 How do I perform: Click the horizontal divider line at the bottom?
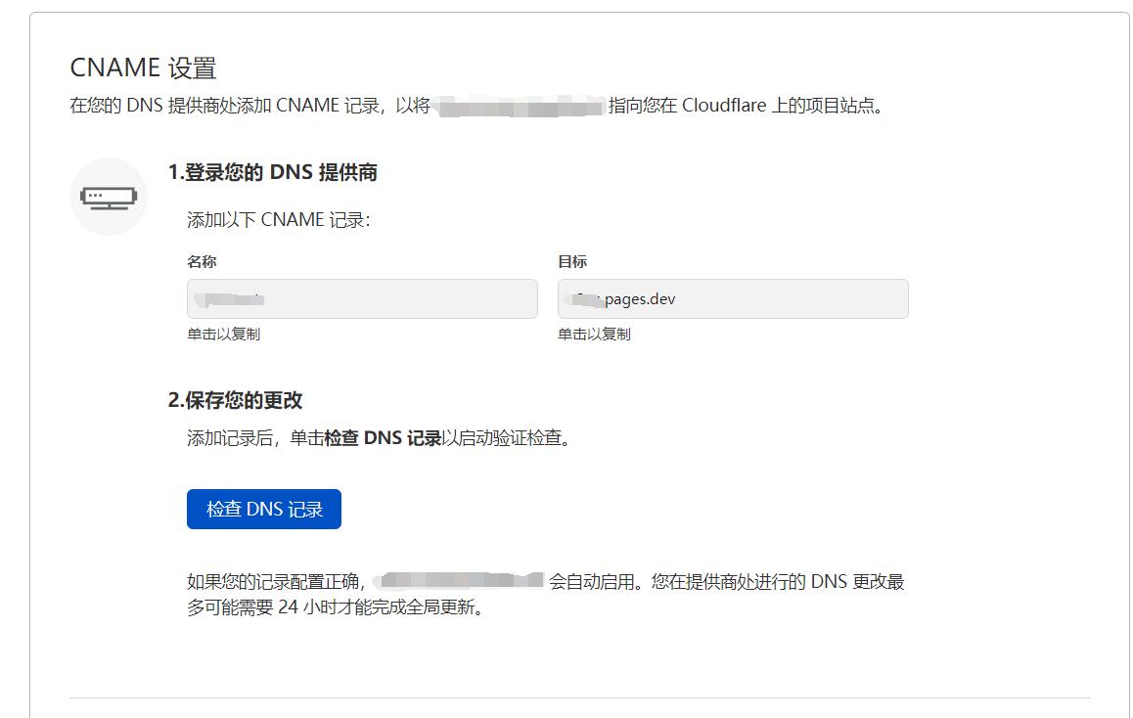[579, 697]
